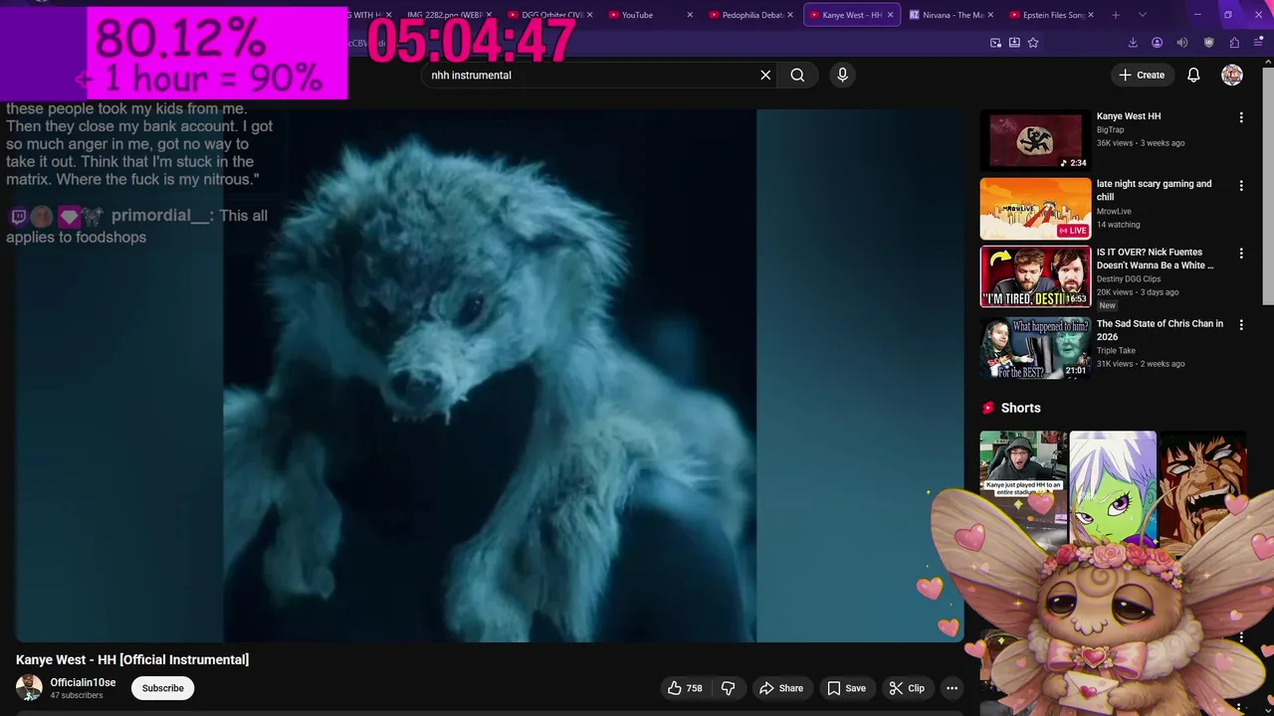Open more actions menu below the video
This screenshot has height=716, width=1274.
coord(952,688)
